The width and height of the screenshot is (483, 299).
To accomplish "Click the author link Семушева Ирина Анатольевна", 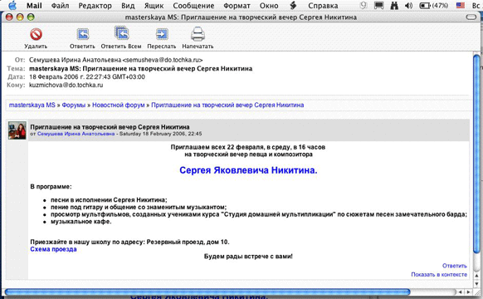I will [76, 134].
